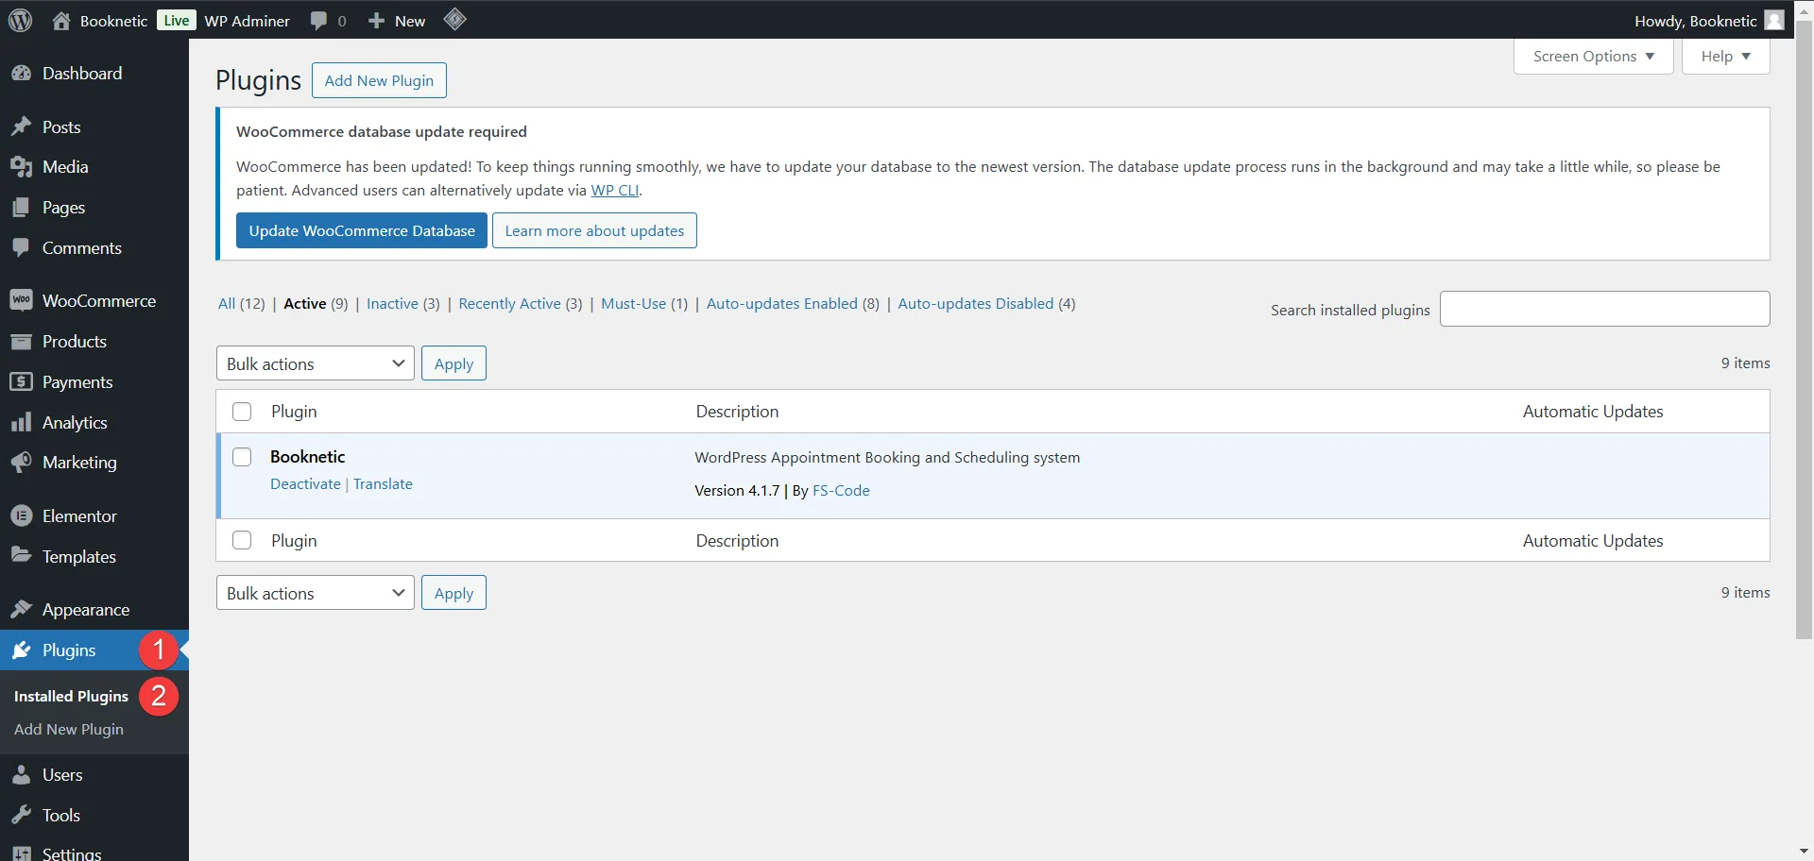The height and width of the screenshot is (861, 1814).
Task: Click the Analytics bar chart icon
Action: (21, 422)
